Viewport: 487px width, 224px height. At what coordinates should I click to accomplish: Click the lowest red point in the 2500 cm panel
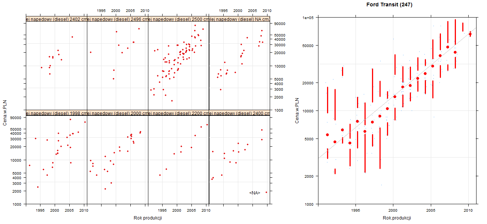(x=172, y=100)
